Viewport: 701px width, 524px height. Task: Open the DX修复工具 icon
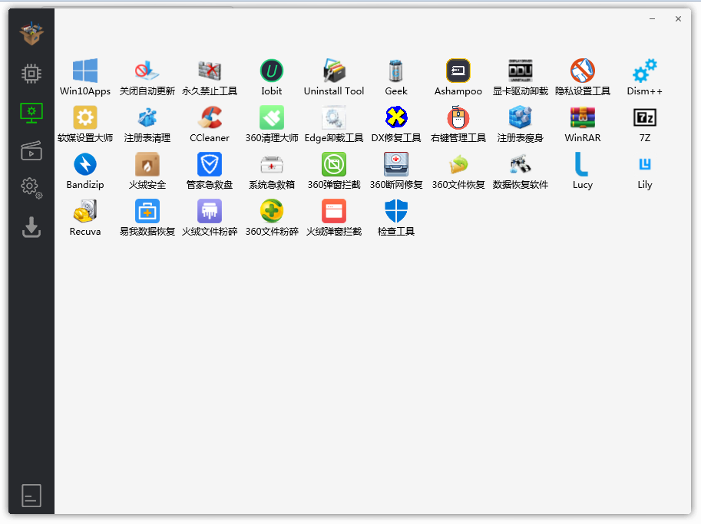click(x=396, y=119)
